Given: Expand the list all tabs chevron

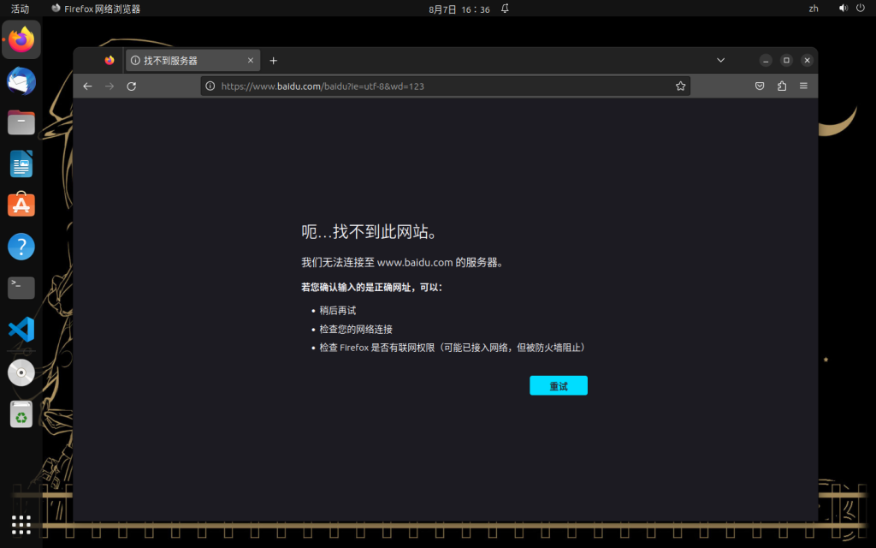Looking at the screenshot, I should (720, 61).
